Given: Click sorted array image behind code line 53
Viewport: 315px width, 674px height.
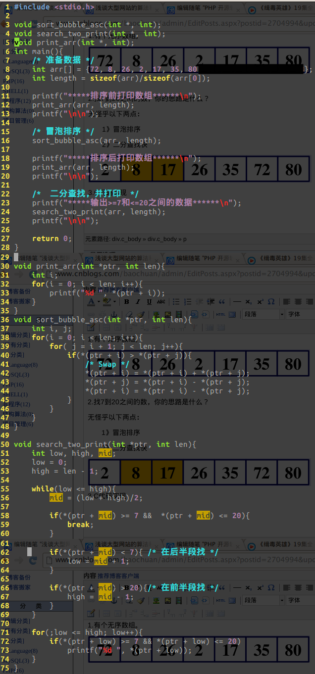Looking at the screenshot, I should [x=199, y=473].
